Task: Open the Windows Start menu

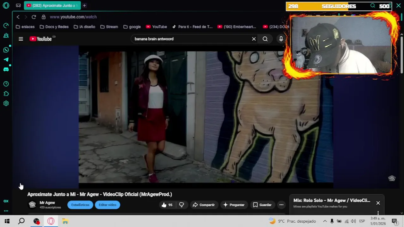Action: (x=7, y=221)
